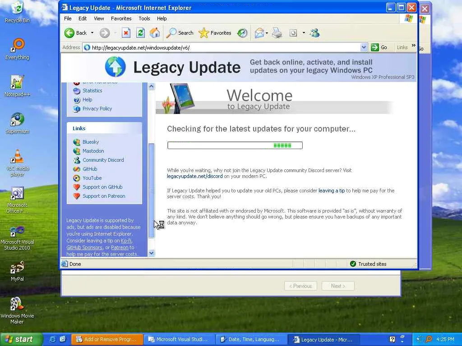Open the View menu

coord(99,18)
